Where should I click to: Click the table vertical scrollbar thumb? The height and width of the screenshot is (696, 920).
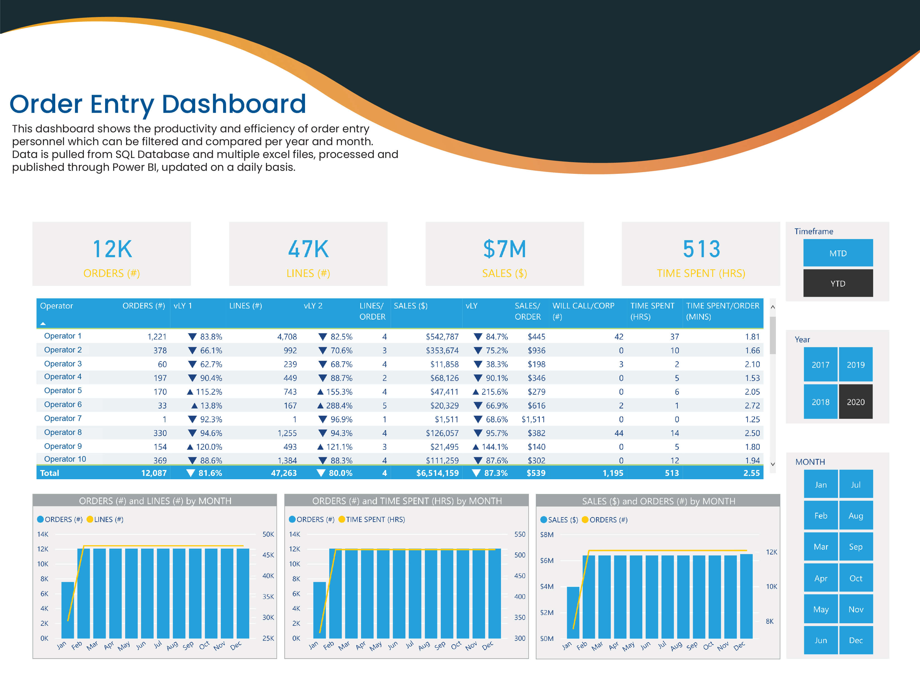[772, 335]
